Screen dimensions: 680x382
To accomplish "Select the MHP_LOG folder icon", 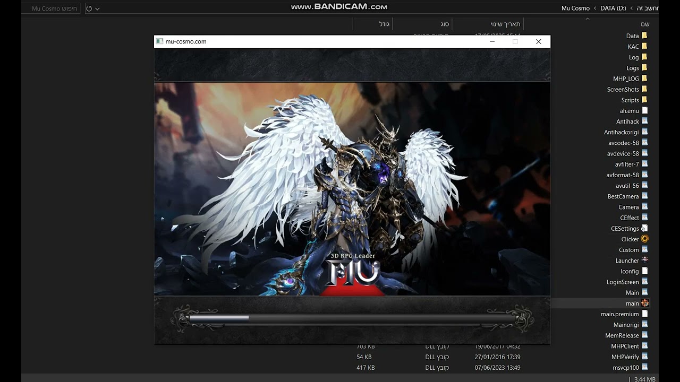I will point(644,78).
